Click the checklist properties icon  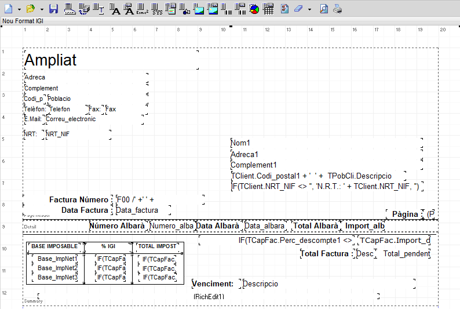click(284, 9)
